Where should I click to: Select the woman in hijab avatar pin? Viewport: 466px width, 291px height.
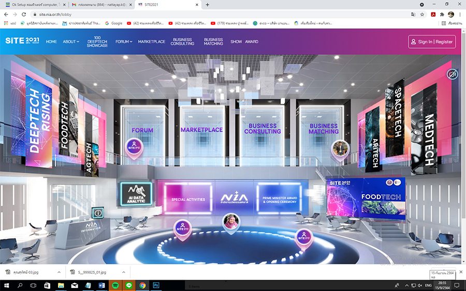[x=231, y=223]
